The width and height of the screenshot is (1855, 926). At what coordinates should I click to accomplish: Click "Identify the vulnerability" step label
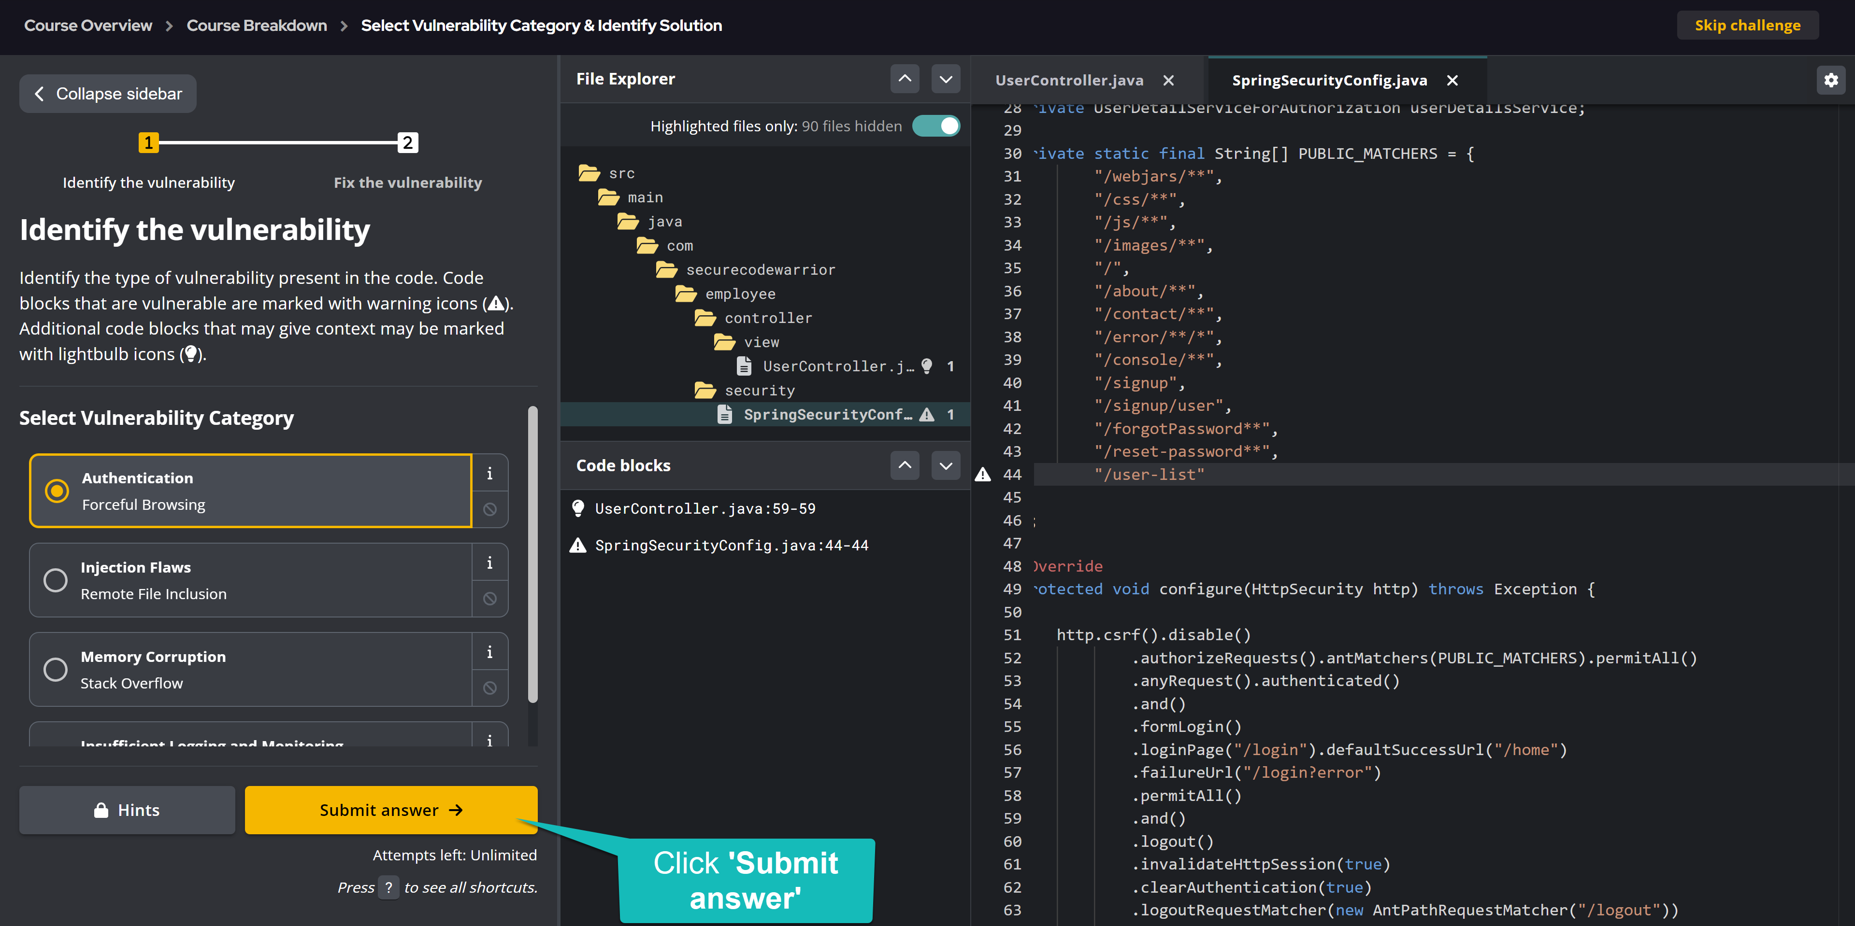148,183
